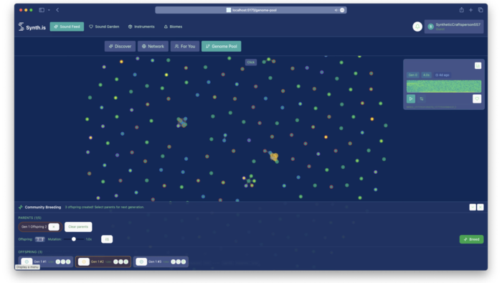Switch to the For You tab
502x283 pixels.
(x=185, y=46)
